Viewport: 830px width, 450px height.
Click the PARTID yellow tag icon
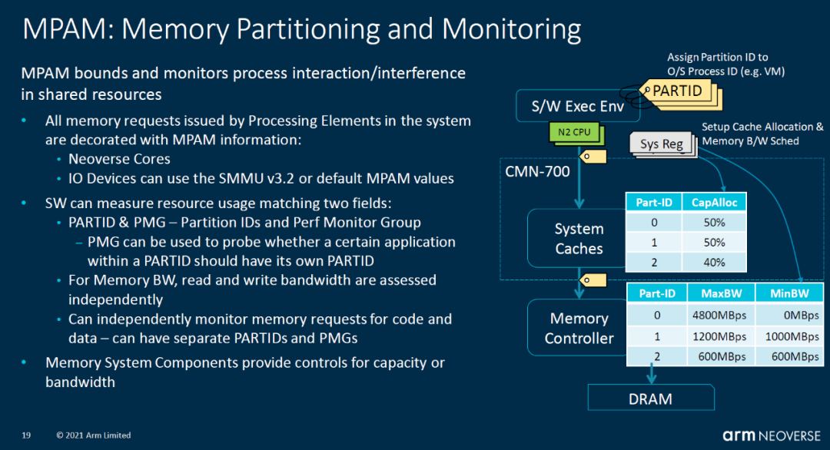click(x=680, y=94)
